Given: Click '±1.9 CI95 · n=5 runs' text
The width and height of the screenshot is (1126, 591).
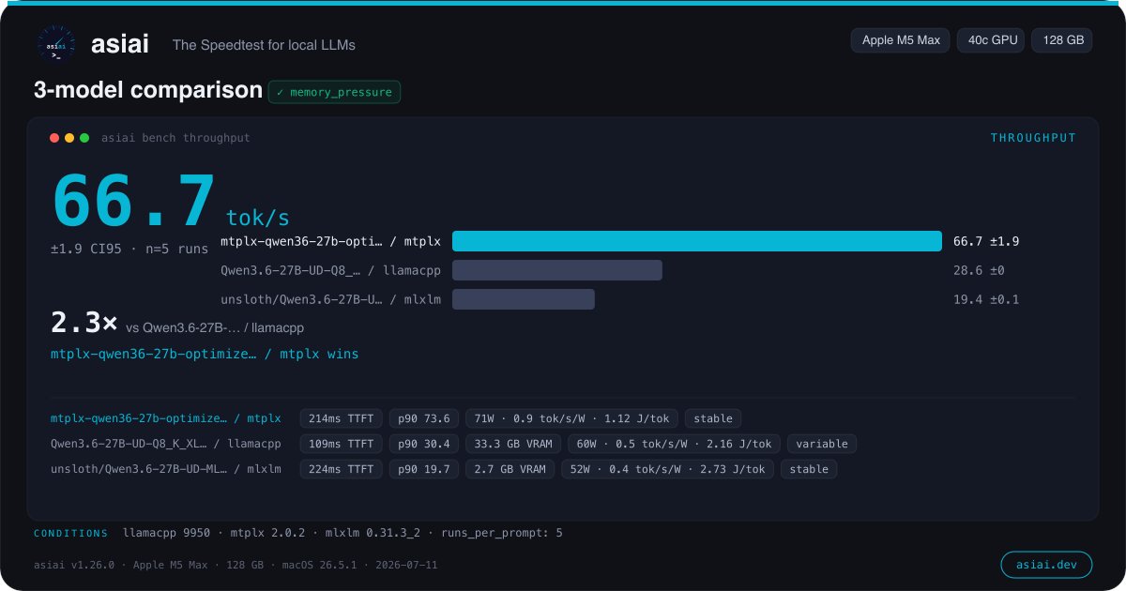Looking at the screenshot, I should 129,250.
